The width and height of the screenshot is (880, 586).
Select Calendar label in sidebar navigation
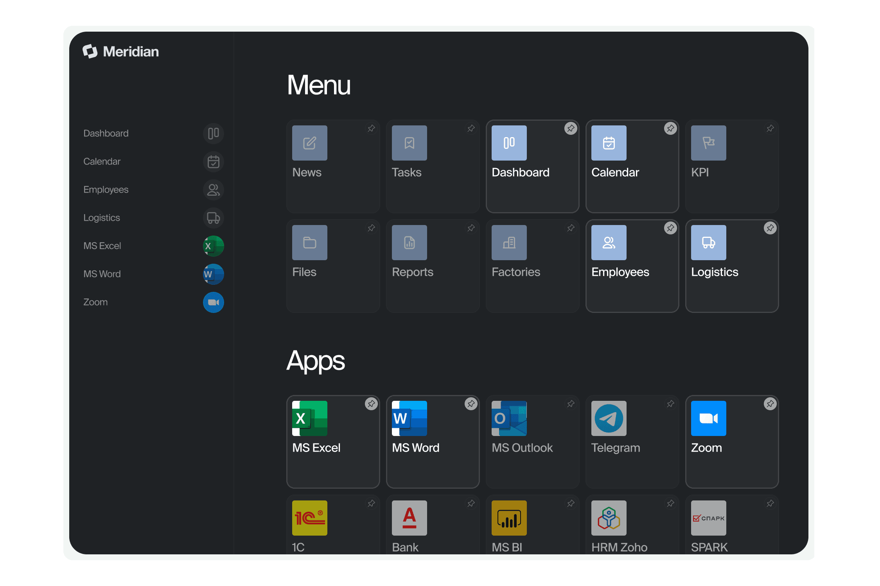pyautogui.click(x=102, y=161)
